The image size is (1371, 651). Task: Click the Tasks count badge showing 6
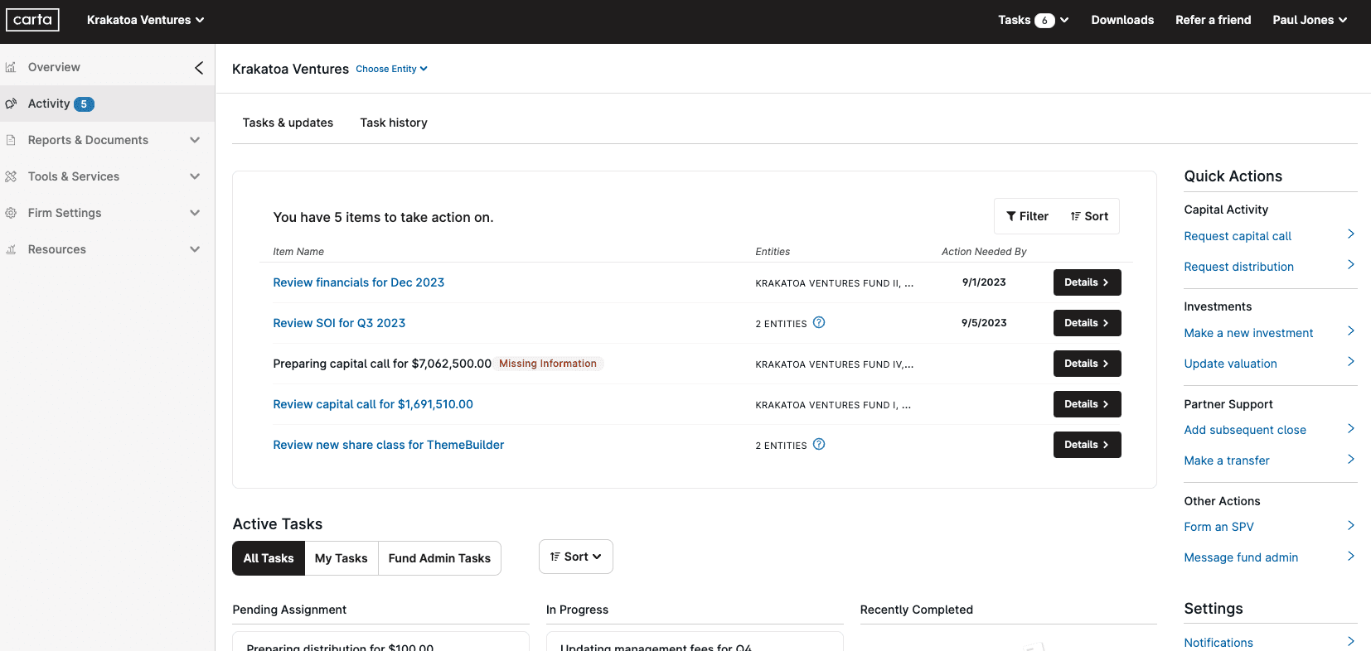click(1044, 21)
